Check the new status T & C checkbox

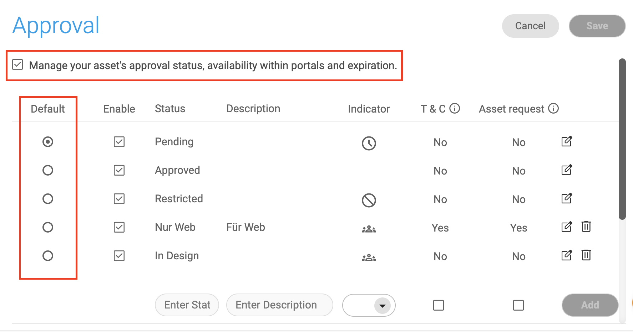pos(438,305)
